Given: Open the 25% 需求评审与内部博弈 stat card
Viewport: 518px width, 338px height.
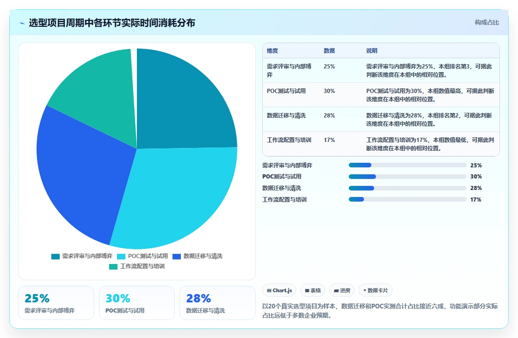Looking at the screenshot, I should pyautogui.click(x=56, y=303).
